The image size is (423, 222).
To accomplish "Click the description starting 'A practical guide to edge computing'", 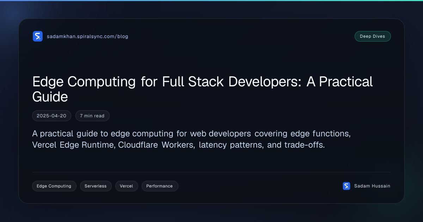I will (191, 139).
